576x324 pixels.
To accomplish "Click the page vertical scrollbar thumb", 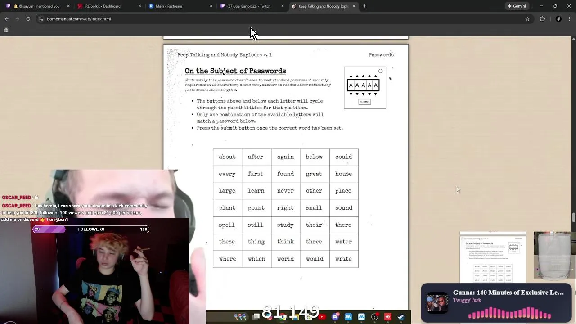I will tap(573, 217).
